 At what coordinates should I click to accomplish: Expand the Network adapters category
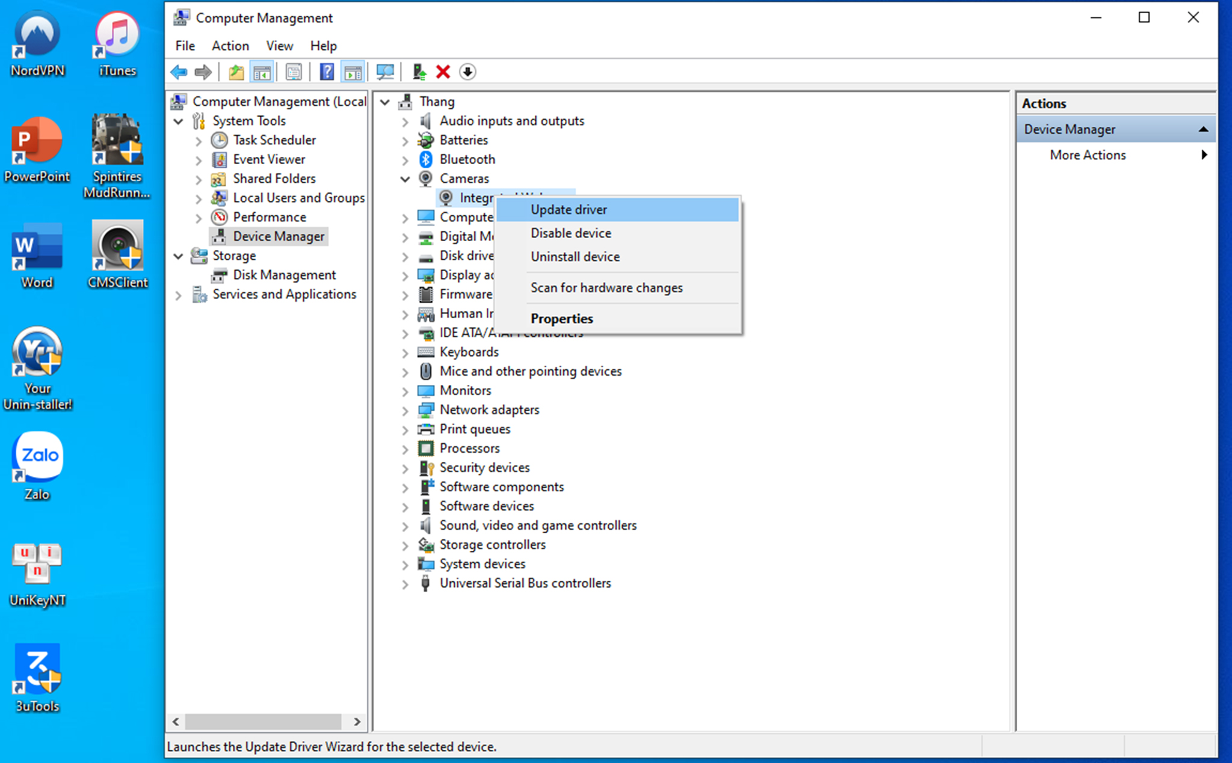405,410
